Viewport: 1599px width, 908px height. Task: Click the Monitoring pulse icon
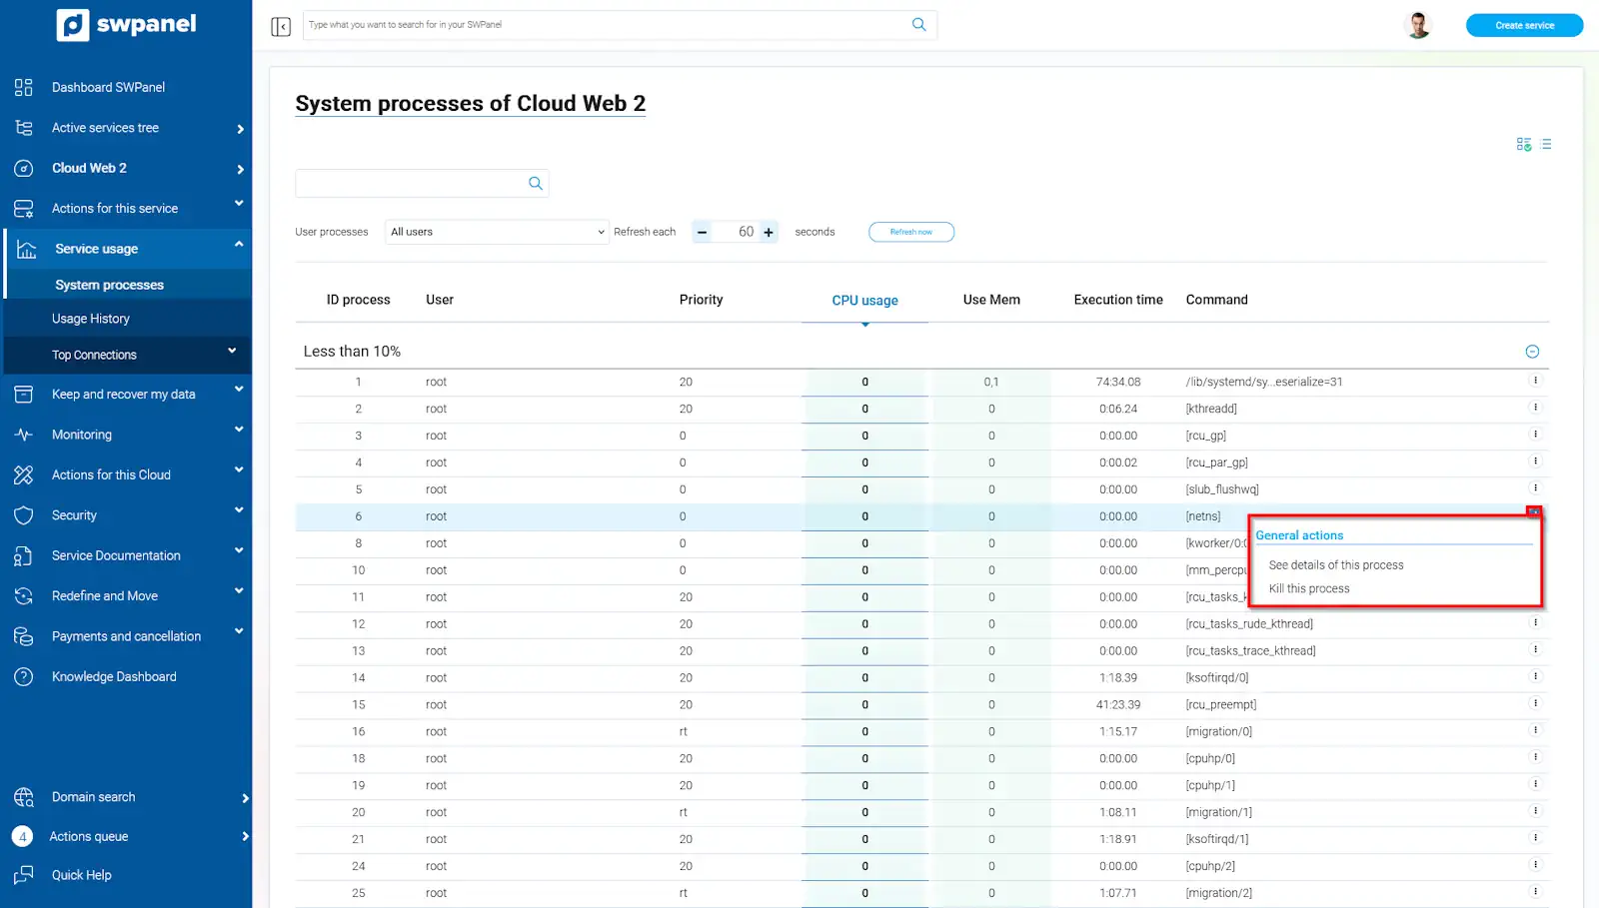tap(24, 435)
